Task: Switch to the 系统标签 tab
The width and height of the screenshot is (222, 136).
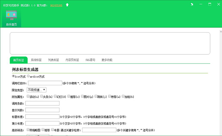Action: pyautogui.click(x=36, y=60)
